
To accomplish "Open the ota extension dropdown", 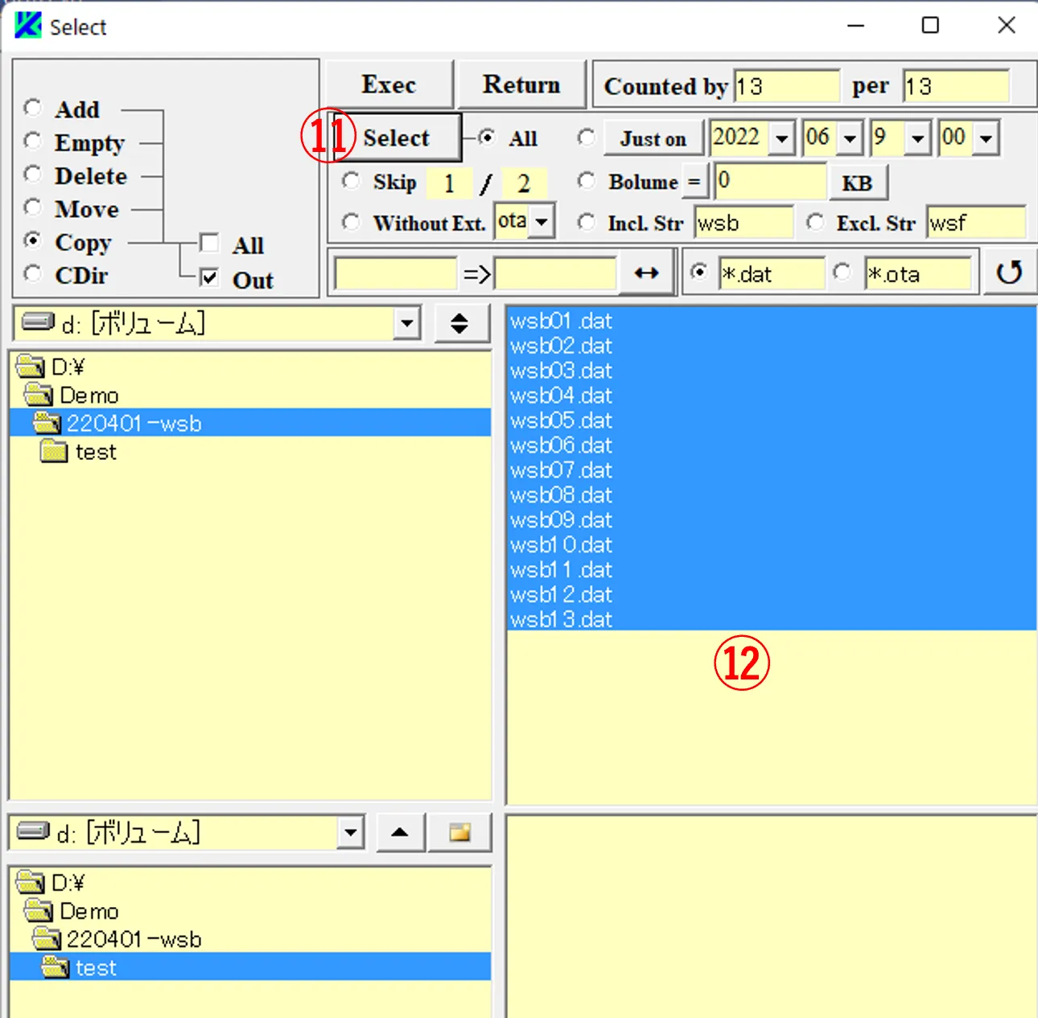I will click(x=542, y=221).
